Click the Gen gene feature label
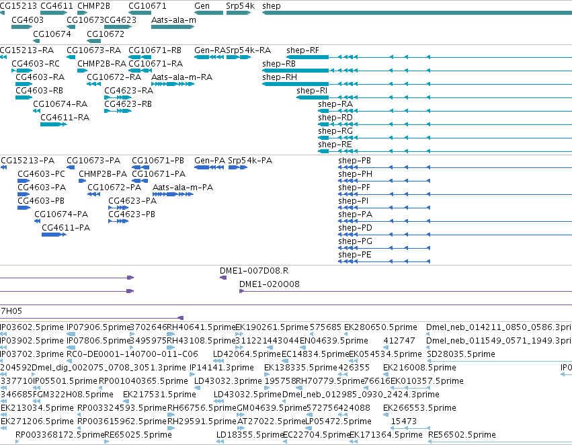The width and height of the screenshot is (572, 445). (202, 6)
